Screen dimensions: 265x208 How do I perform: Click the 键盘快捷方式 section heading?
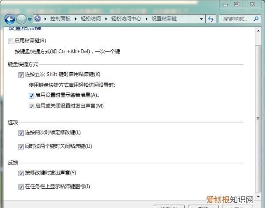(23, 64)
